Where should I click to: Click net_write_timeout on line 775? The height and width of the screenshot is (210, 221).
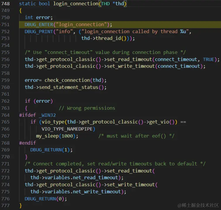97,192
